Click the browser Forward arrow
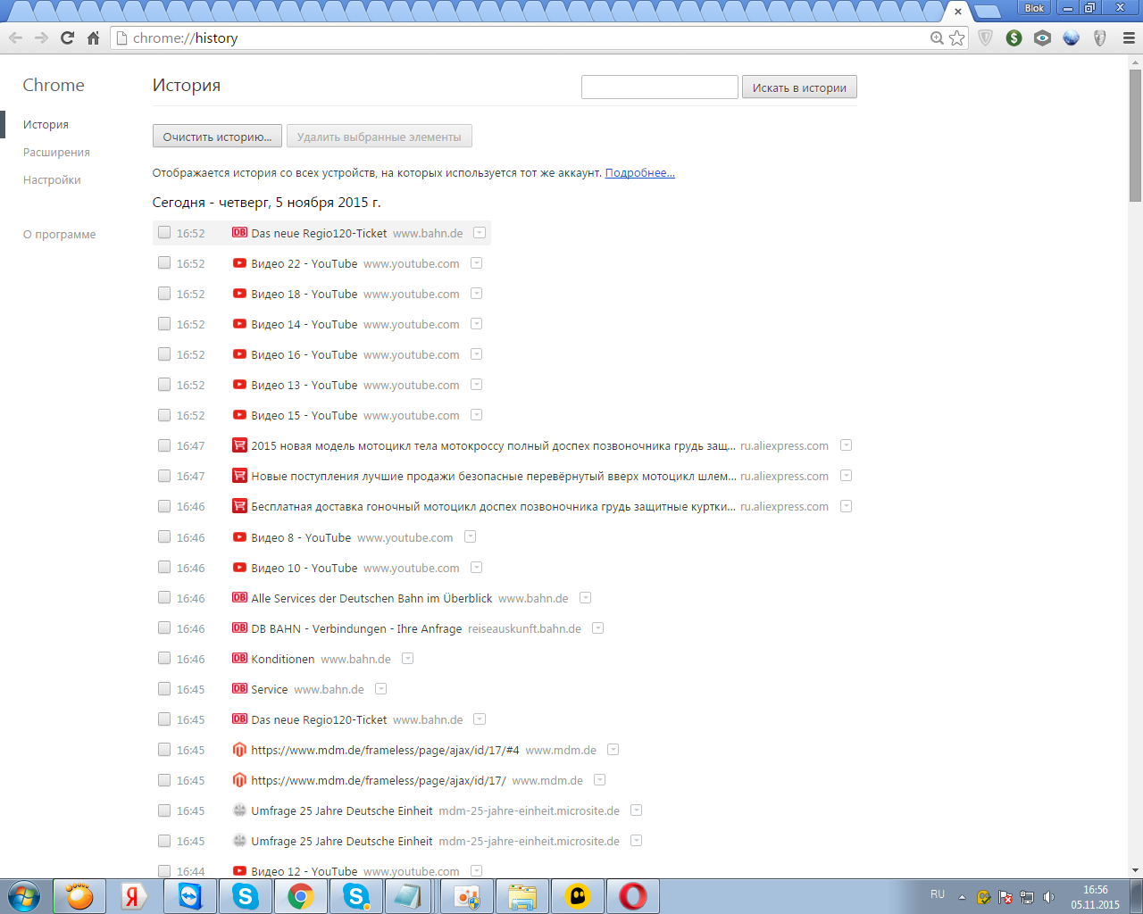The image size is (1143, 914). coord(41,37)
